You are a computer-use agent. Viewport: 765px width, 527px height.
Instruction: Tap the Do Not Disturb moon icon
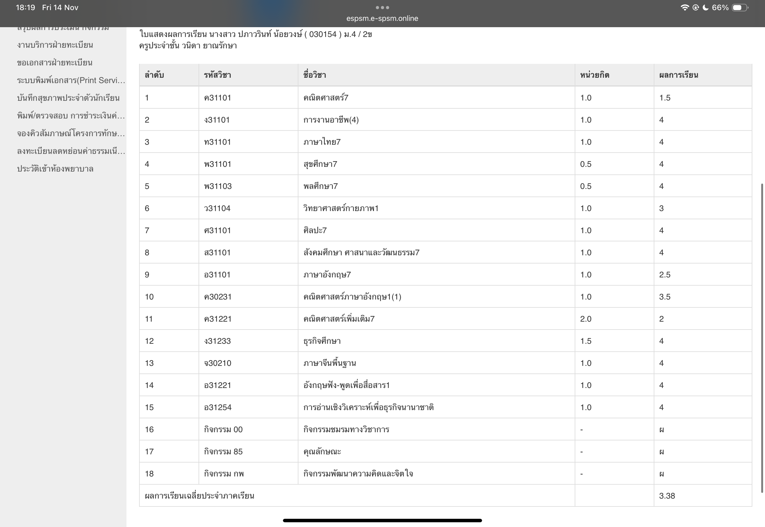[x=705, y=8]
